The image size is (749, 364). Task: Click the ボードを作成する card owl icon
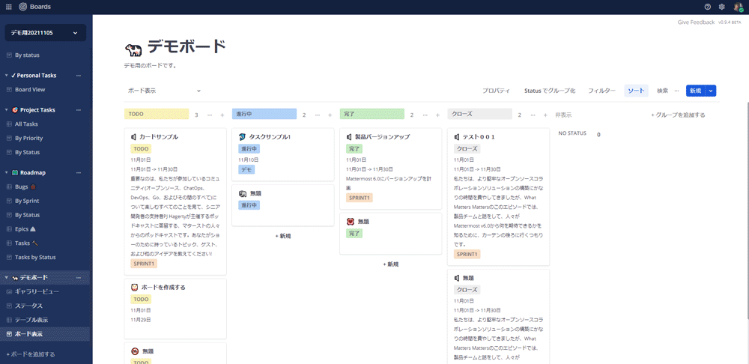pyautogui.click(x=134, y=288)
